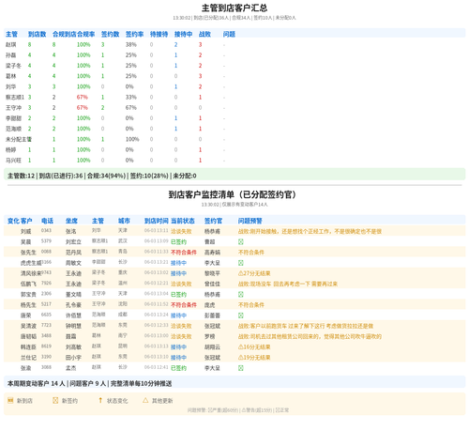469x431 pixels.
Task: Click the 合规率 column header
Action: pyautogui.click(x=85, y=34)
